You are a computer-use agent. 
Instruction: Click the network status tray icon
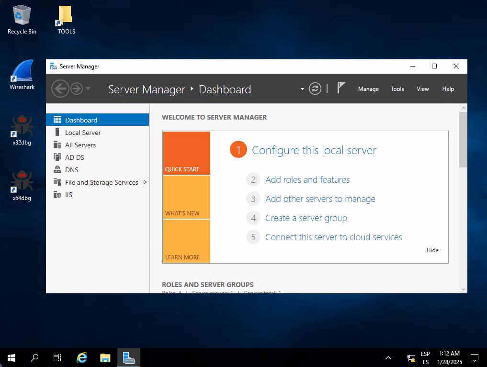pos(411,358)
